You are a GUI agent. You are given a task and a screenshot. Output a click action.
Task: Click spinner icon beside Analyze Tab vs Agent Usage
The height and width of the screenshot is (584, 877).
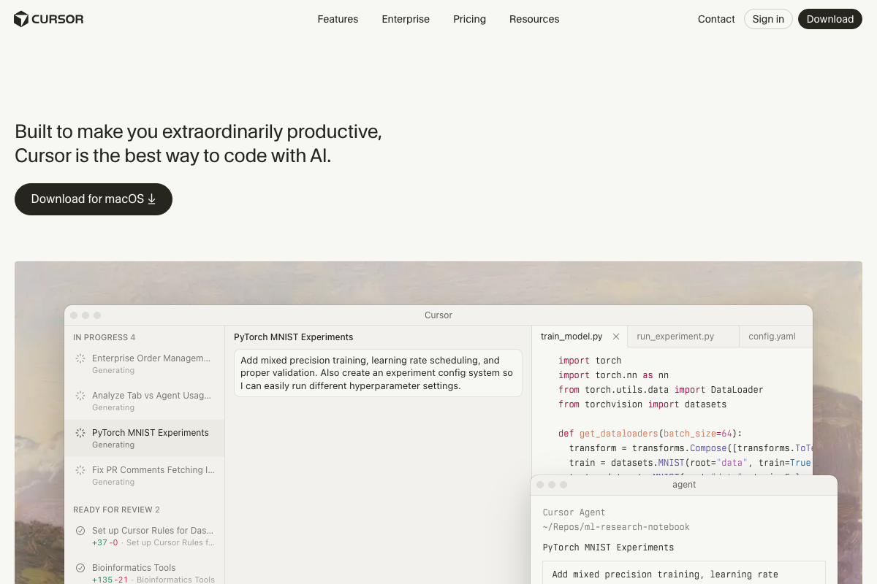[x=80, y=396]
